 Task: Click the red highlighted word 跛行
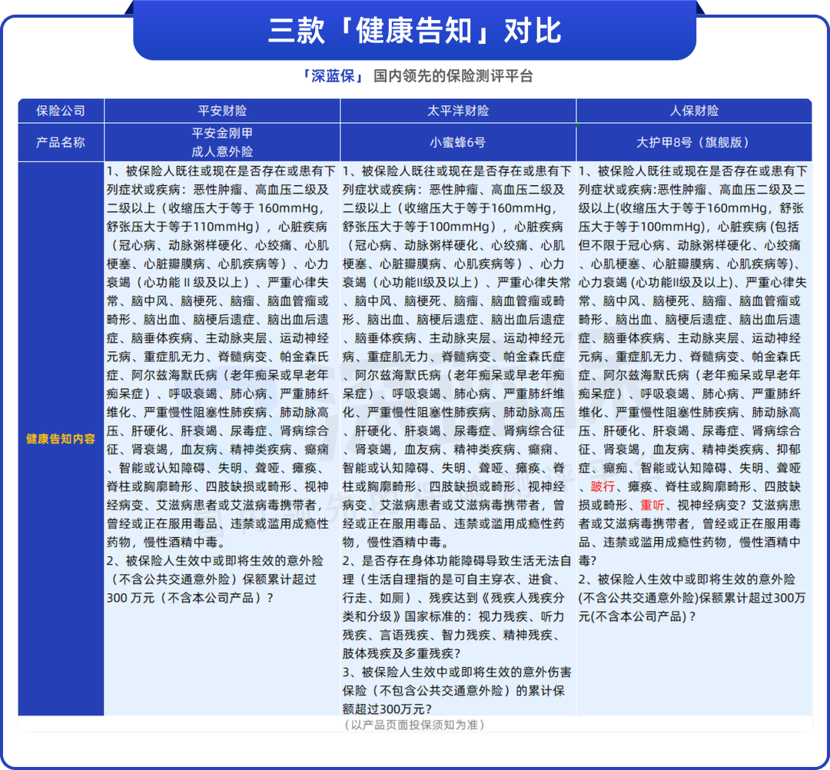[603, 486]
